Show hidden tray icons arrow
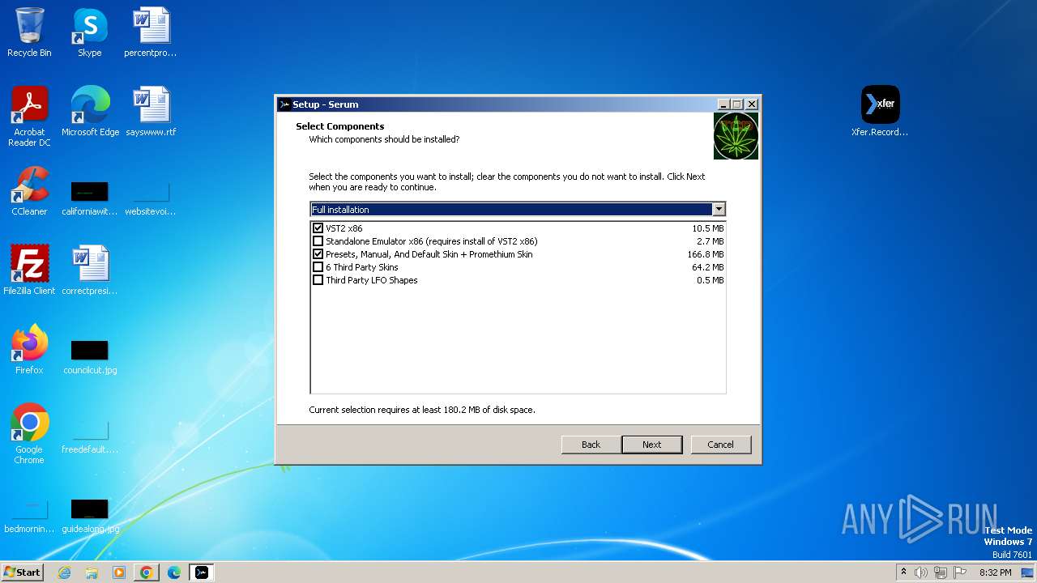 coord(903,572)
